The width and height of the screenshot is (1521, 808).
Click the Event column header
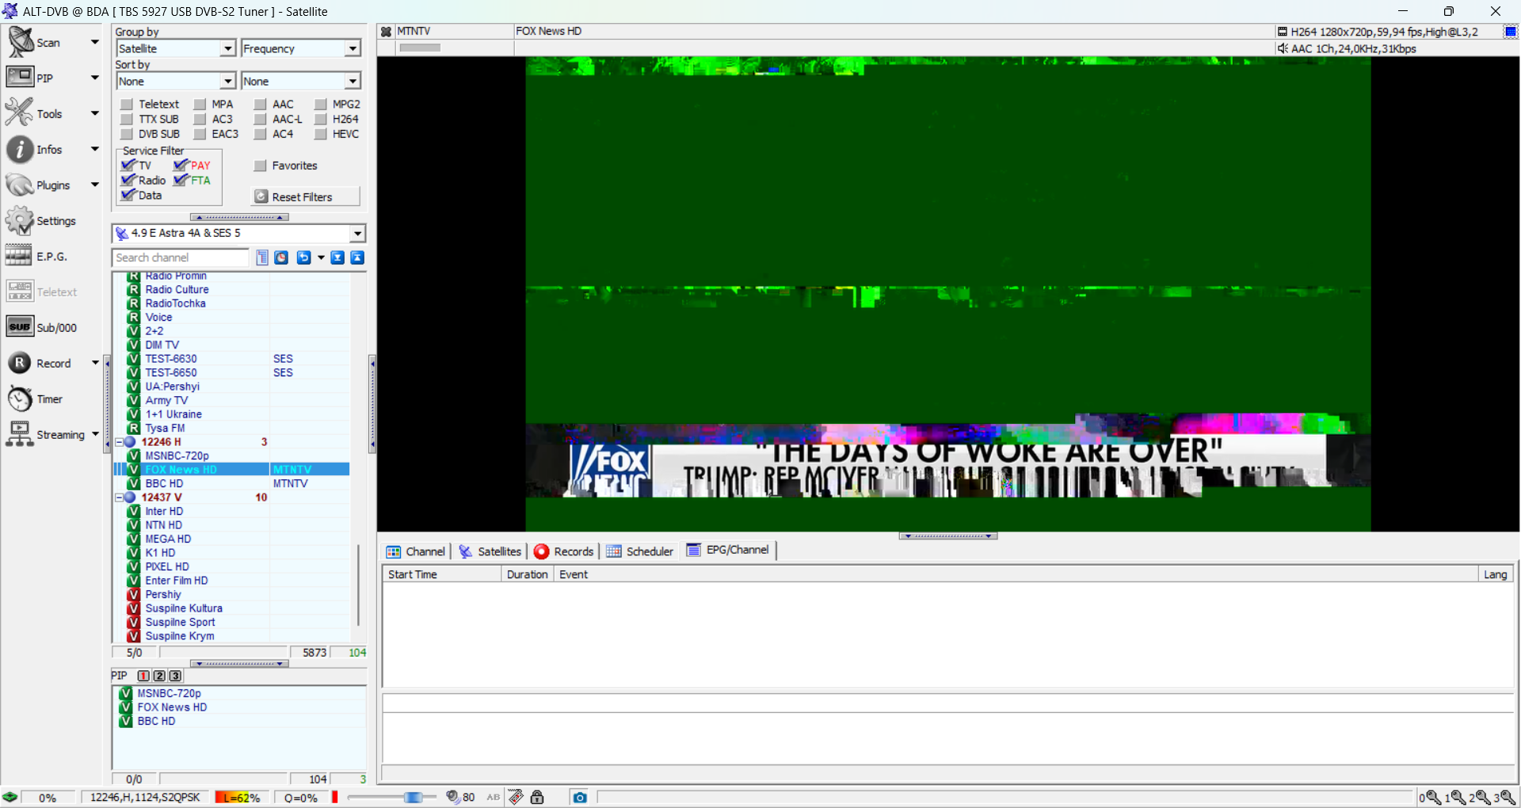tap(1016, 574)
